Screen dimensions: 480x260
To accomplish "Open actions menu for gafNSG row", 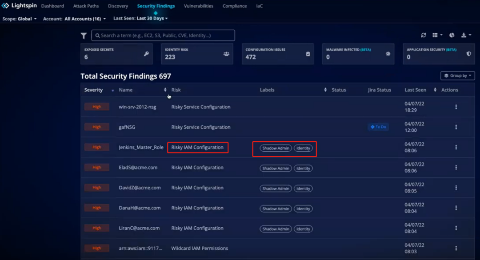I will [456, 127].
